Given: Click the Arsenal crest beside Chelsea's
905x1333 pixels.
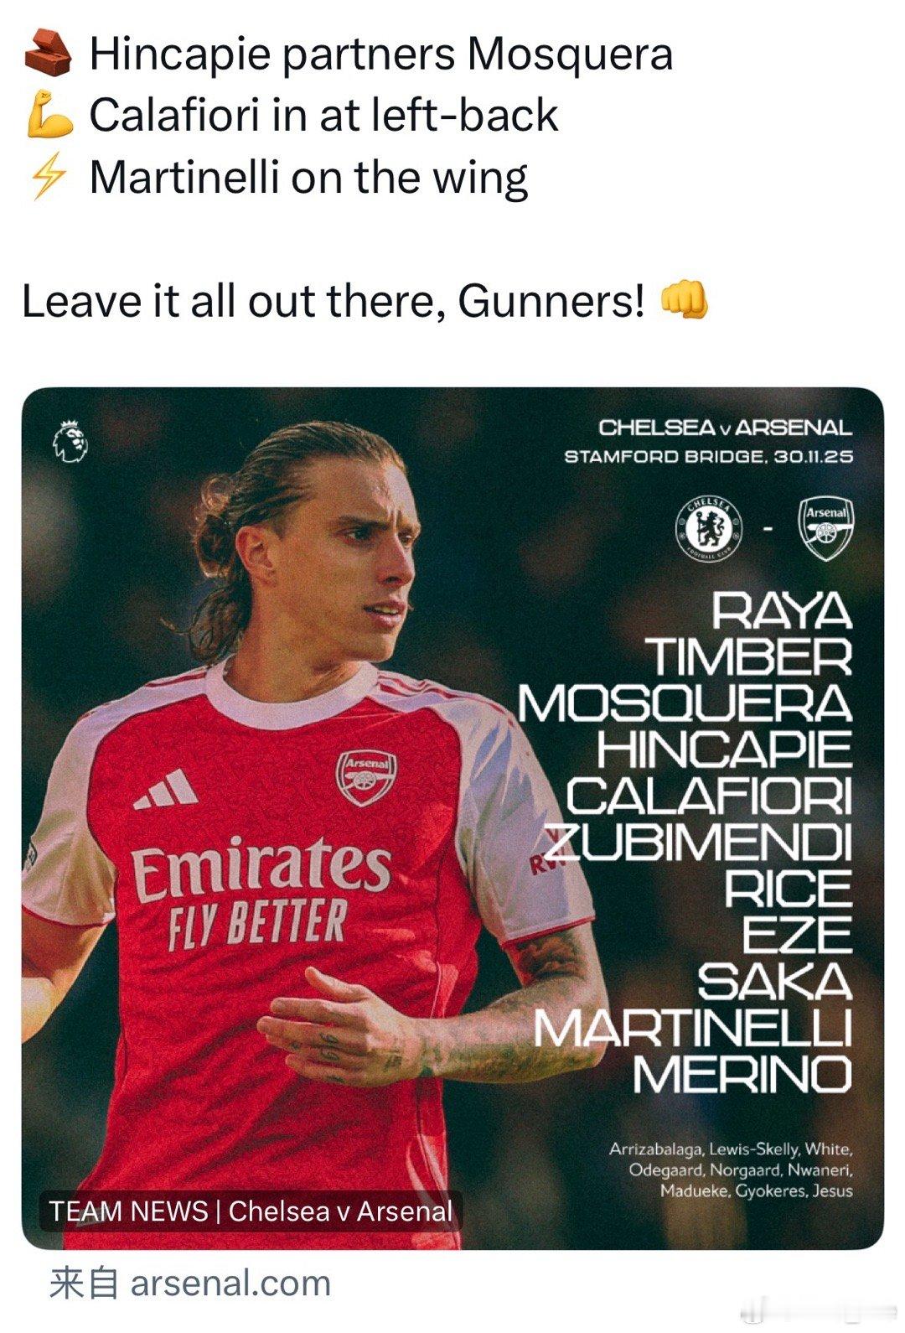Looking at the screenshot, I should pyautogui.click(x=826, y=530).
